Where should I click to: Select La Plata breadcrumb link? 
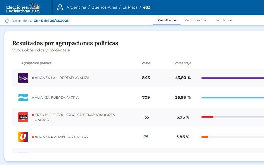(x=130, y=7)
